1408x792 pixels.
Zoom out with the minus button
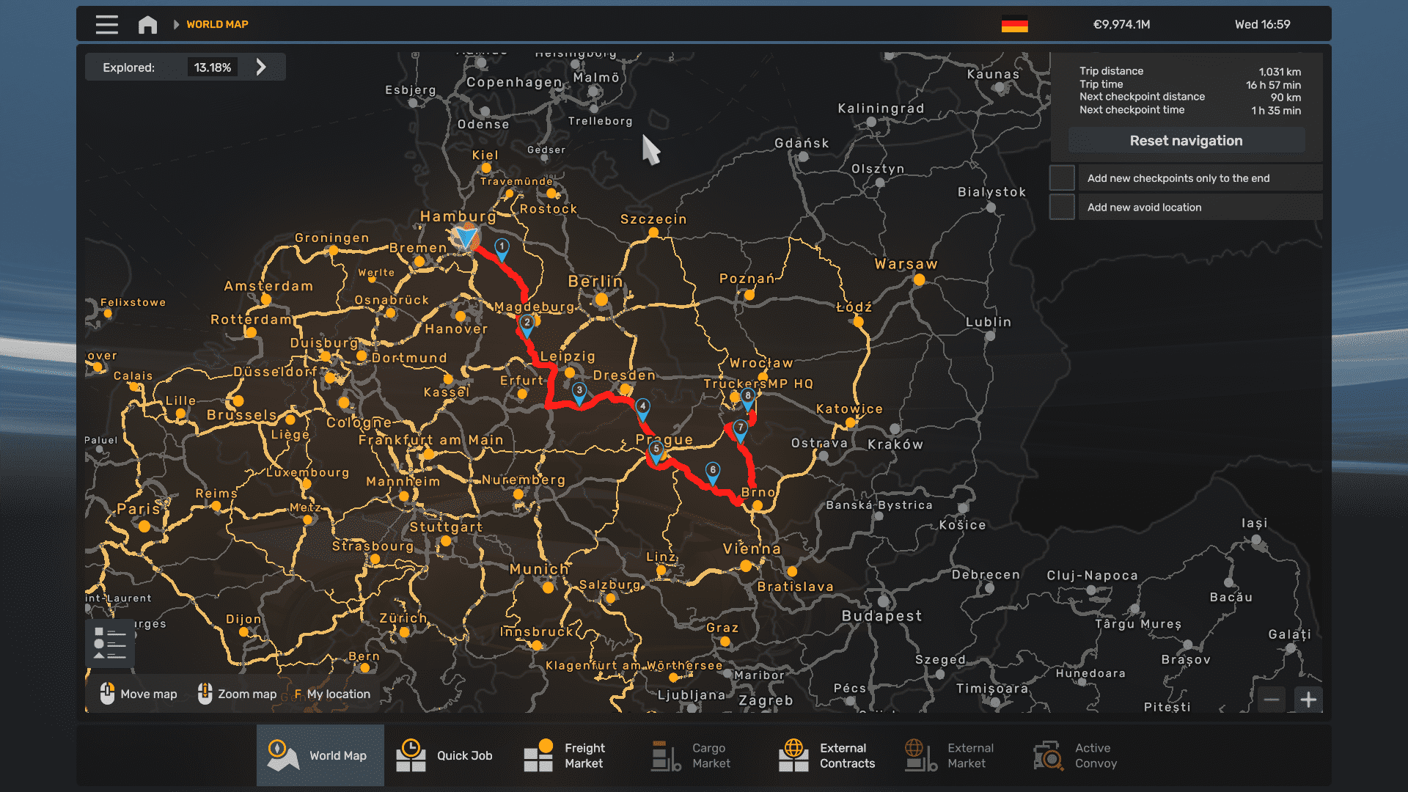tap(1272, 700)
